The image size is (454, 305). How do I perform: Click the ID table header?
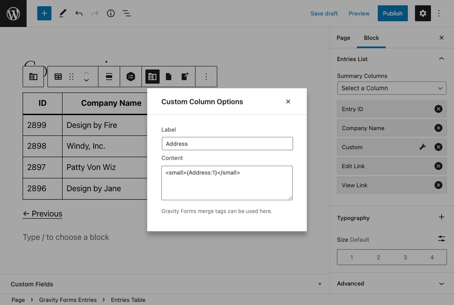[x=43, y=103]
